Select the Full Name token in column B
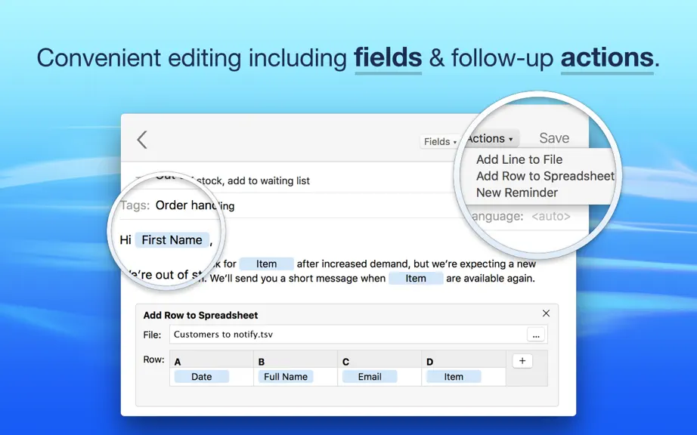Image resolution: width=697 pixels, height=435 pixels. click(x=286, y=377)
